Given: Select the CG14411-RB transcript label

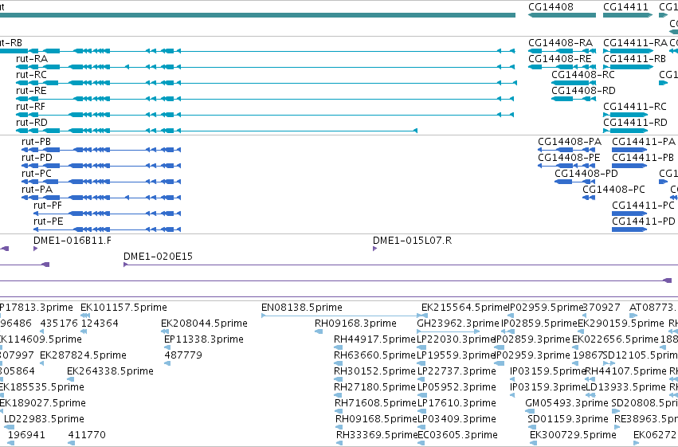Looking at the screenshot, I should (x=634, y=59).
